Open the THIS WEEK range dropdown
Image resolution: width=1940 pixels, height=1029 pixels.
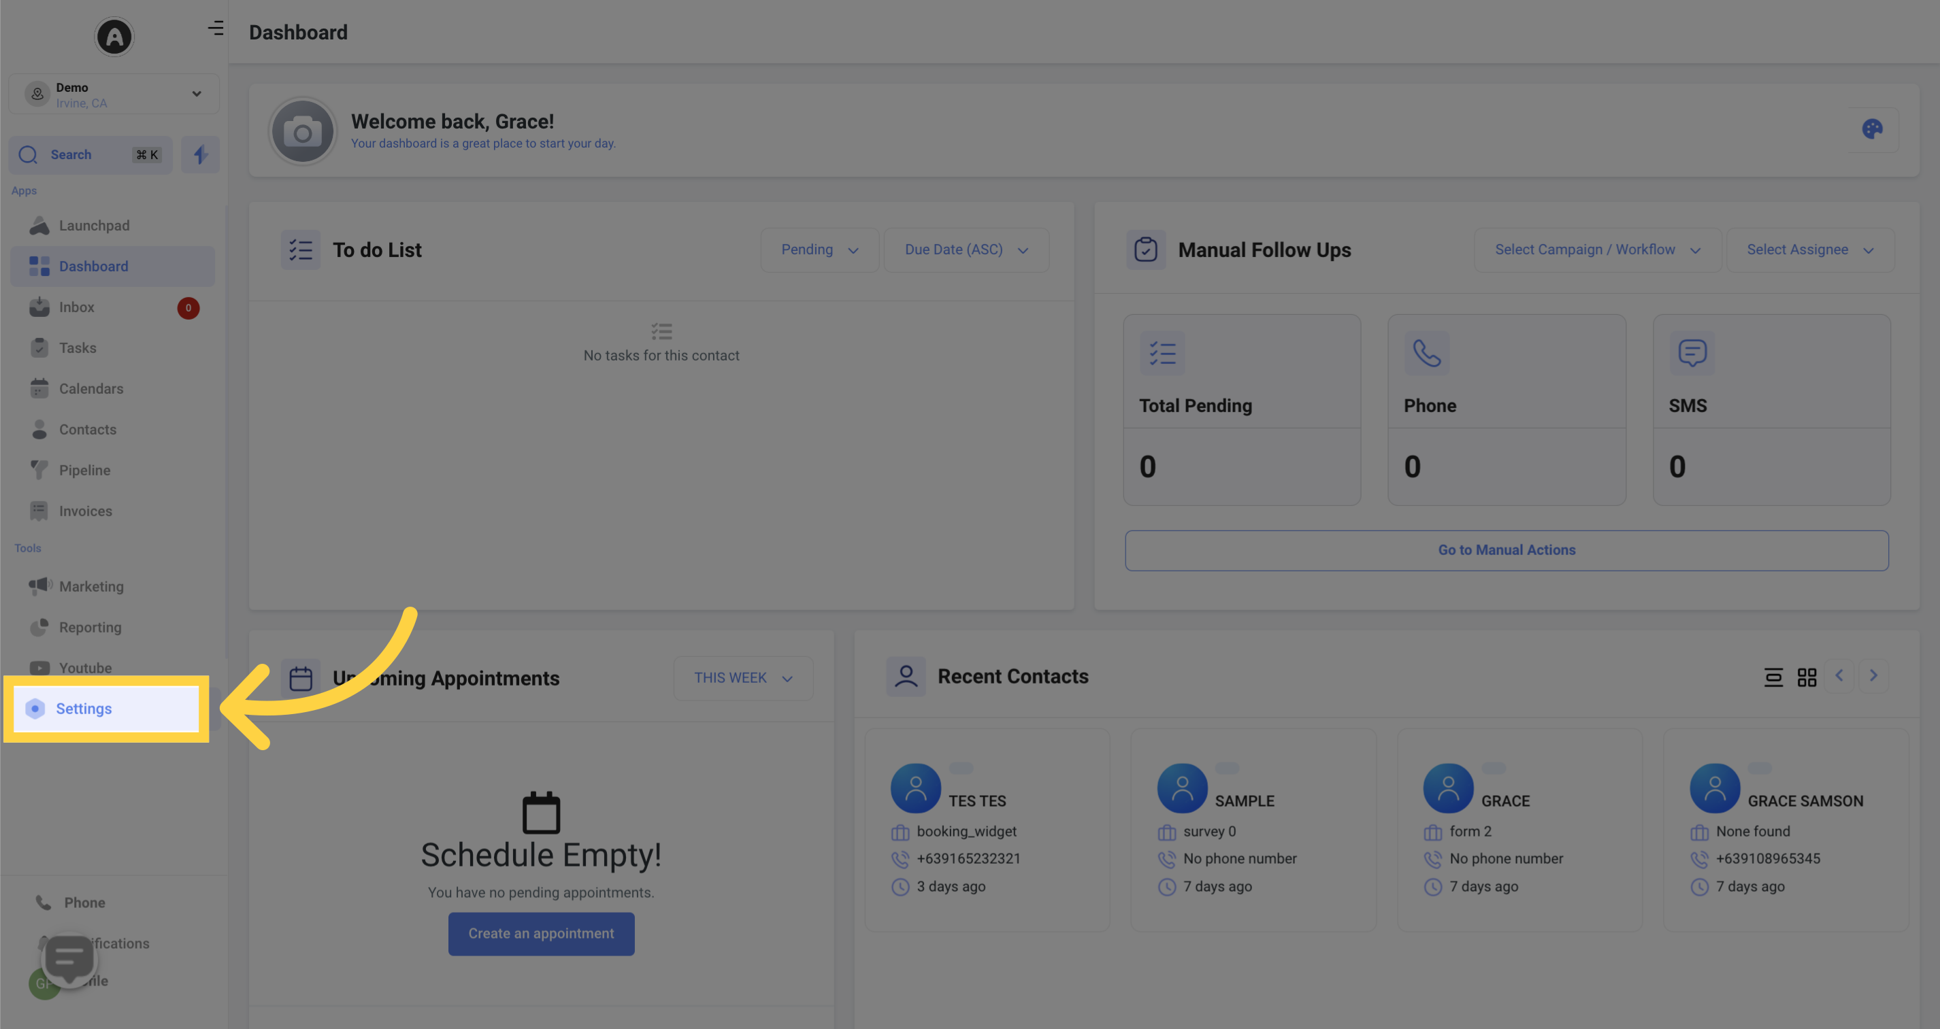(x=742, y=678)
